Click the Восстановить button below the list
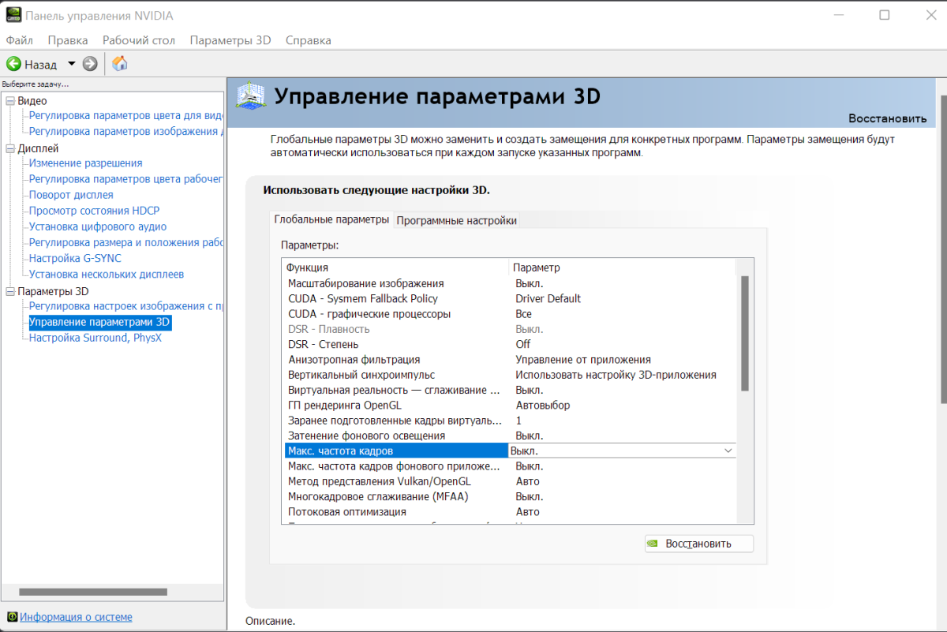 click(698, 544)
